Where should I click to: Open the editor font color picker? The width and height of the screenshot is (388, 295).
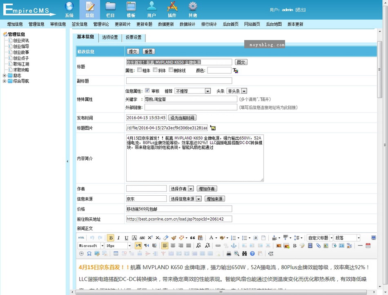click(x=212, y=238)
